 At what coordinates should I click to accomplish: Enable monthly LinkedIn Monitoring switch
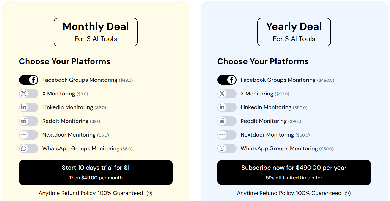coord(29,107)
